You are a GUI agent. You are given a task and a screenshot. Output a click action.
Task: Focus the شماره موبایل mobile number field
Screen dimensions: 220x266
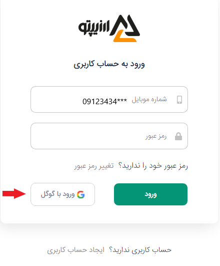click(109, 99)
